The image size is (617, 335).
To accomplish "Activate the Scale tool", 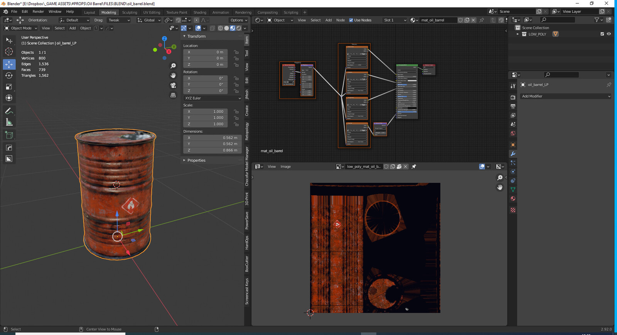I will point(9,87).
